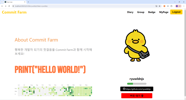The image size is (186, 100).
Task: Click the page vertical scrollbar
Action: (x=185, y=53)
